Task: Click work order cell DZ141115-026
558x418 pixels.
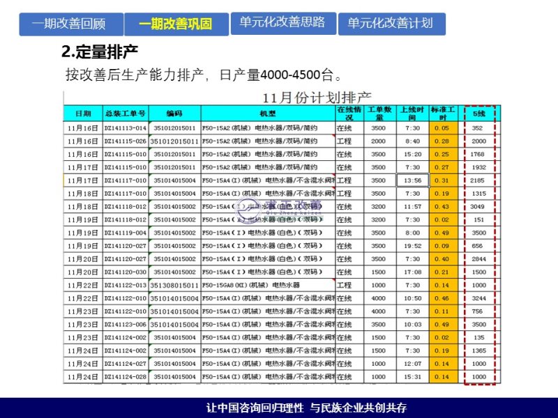Action: pos(126,141)
